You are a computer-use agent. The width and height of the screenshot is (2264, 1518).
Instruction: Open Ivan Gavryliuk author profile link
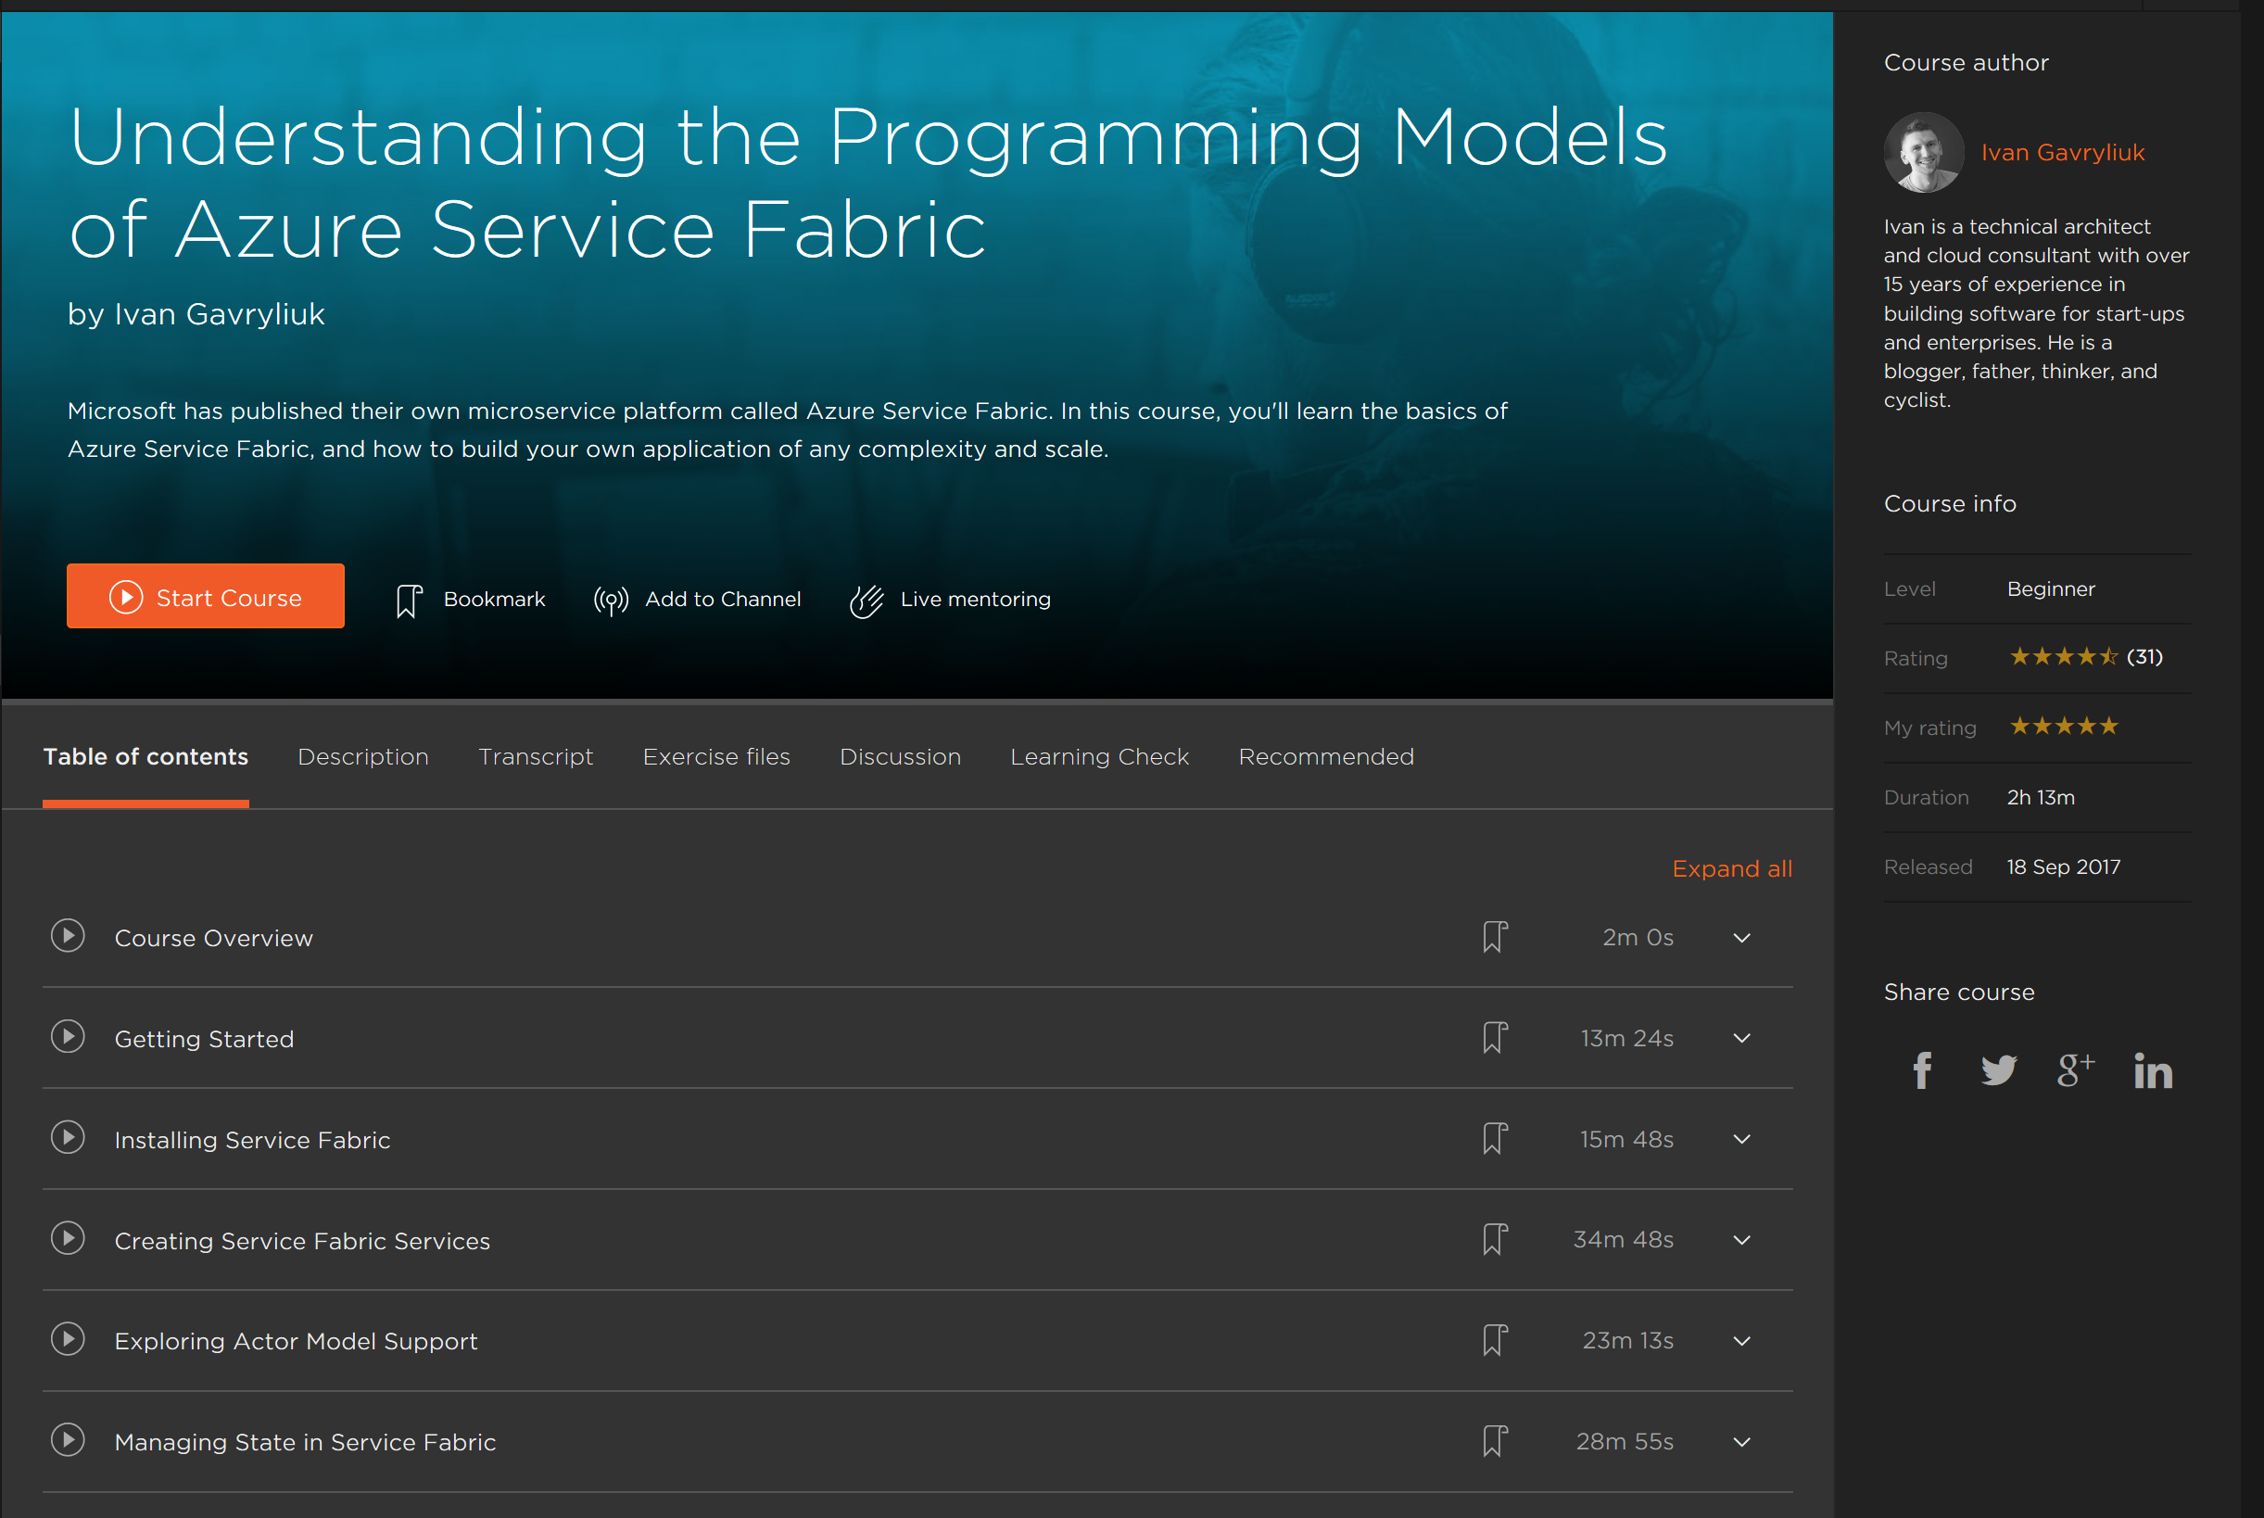[2063, 152]
